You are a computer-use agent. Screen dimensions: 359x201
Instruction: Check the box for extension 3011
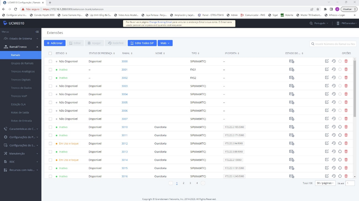pos(51,135)
